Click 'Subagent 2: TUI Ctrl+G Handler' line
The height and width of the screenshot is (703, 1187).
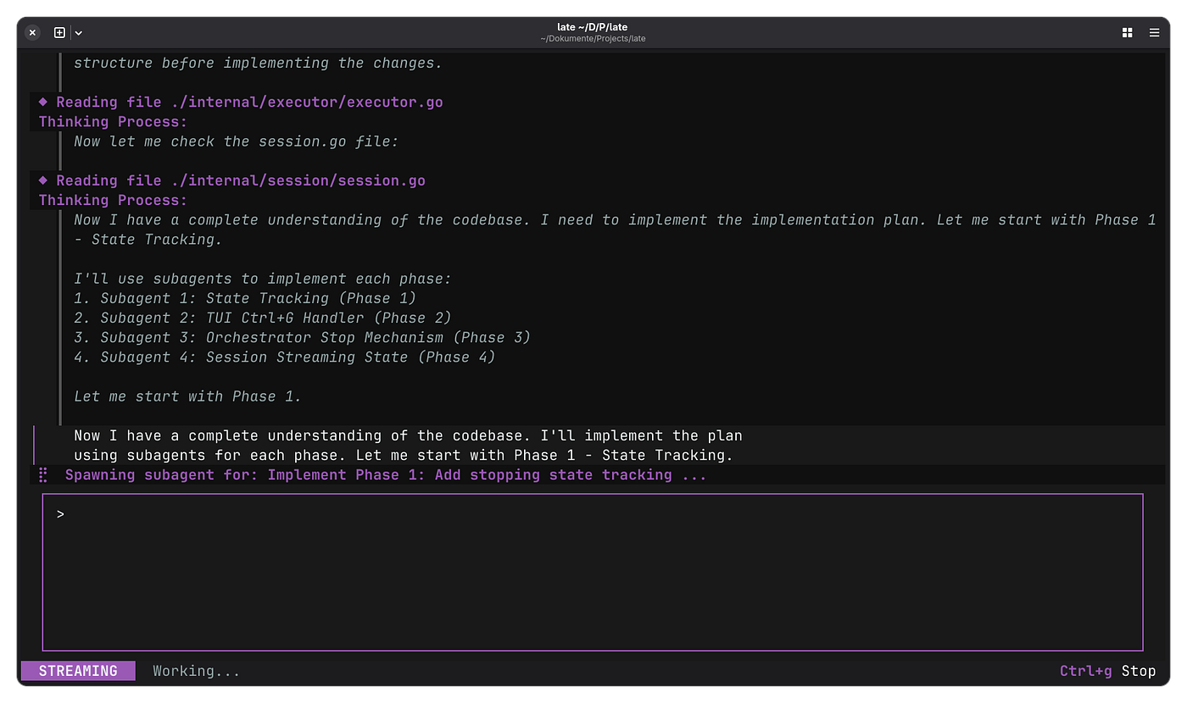click(263, 318)
